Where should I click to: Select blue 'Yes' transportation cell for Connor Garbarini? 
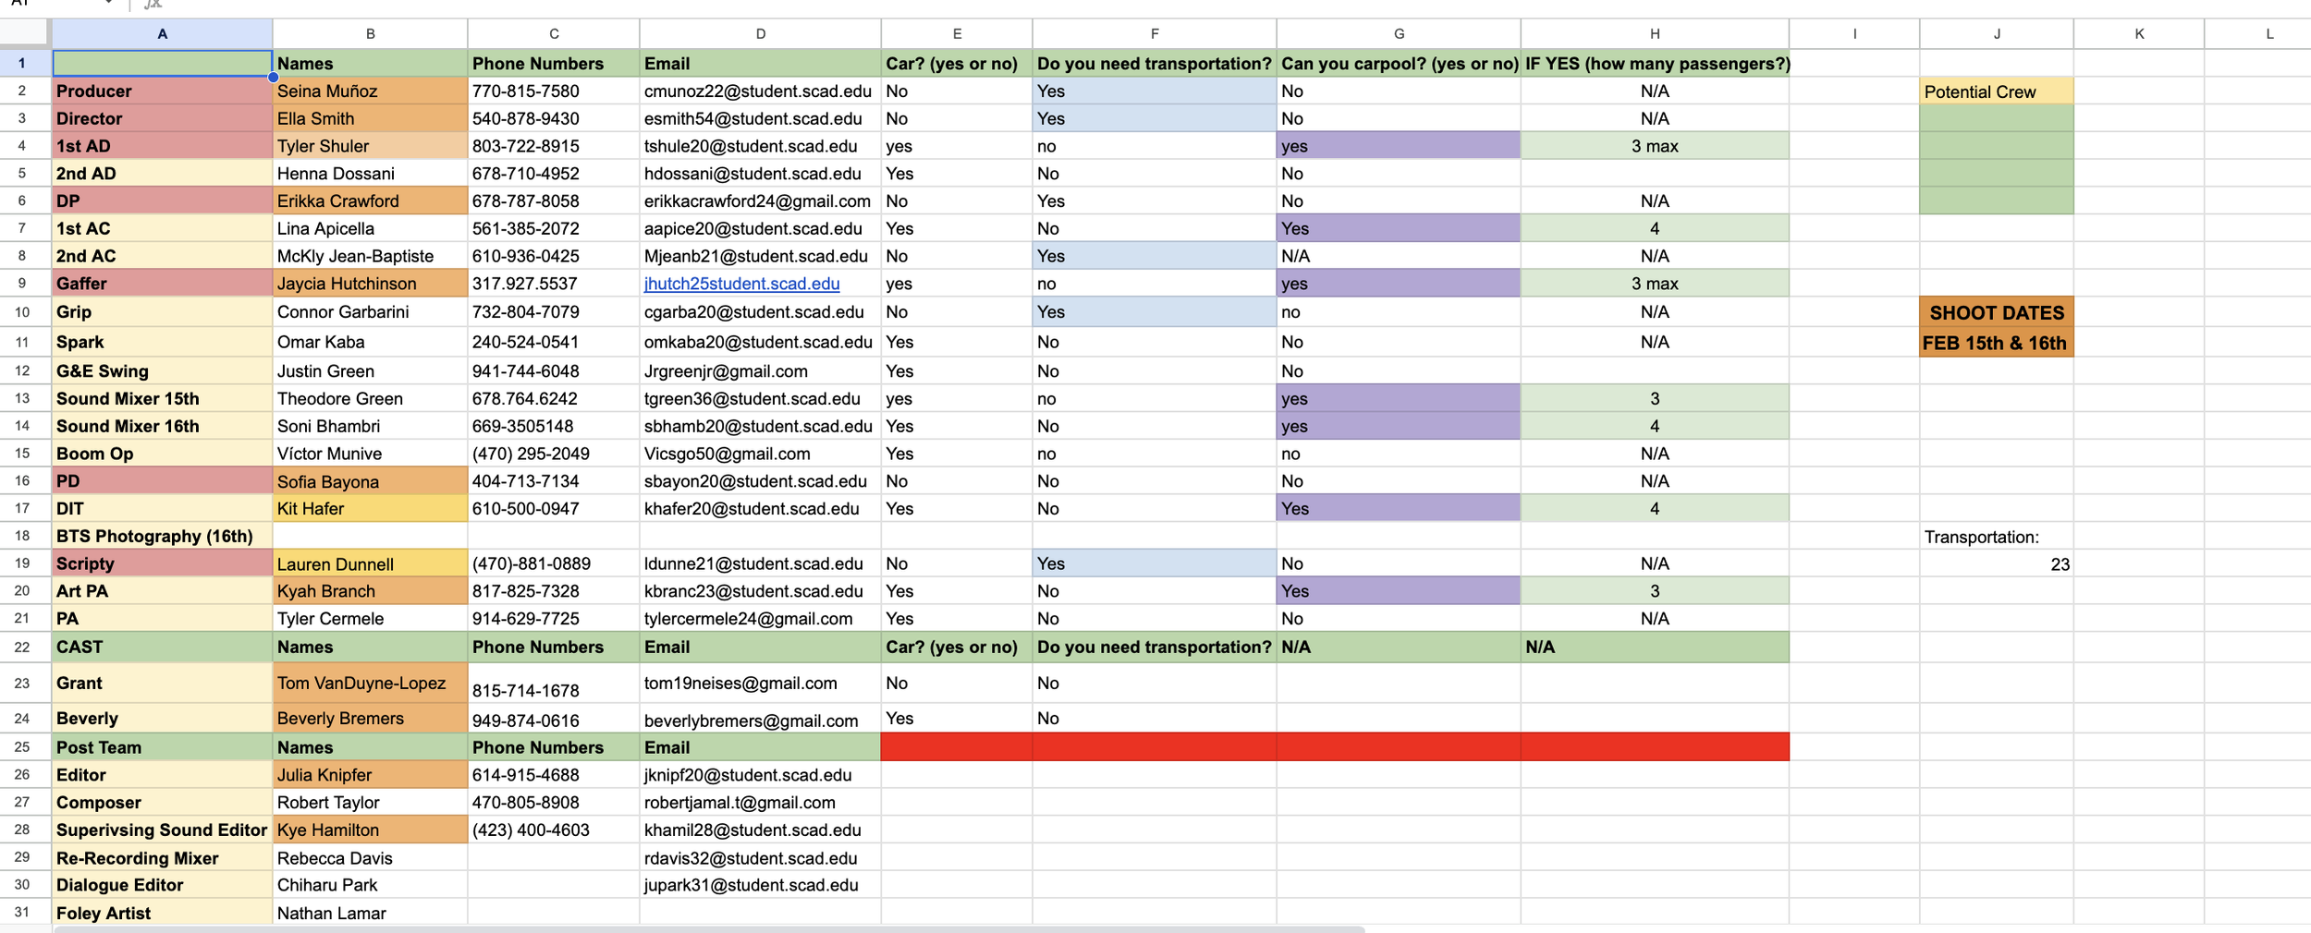(1154, 311)
